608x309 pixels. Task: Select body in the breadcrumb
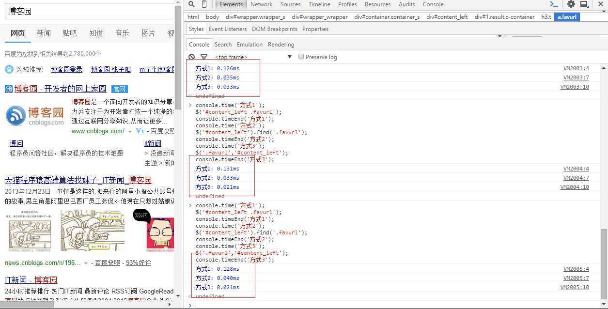pyautogui.click(x=212, y=17)
